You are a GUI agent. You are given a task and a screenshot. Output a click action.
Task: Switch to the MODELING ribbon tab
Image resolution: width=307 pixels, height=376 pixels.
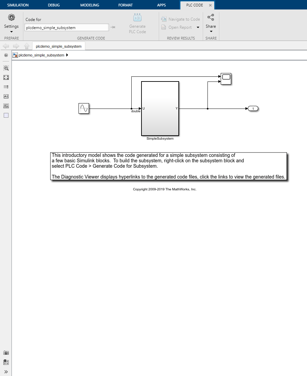click(89, 5)
